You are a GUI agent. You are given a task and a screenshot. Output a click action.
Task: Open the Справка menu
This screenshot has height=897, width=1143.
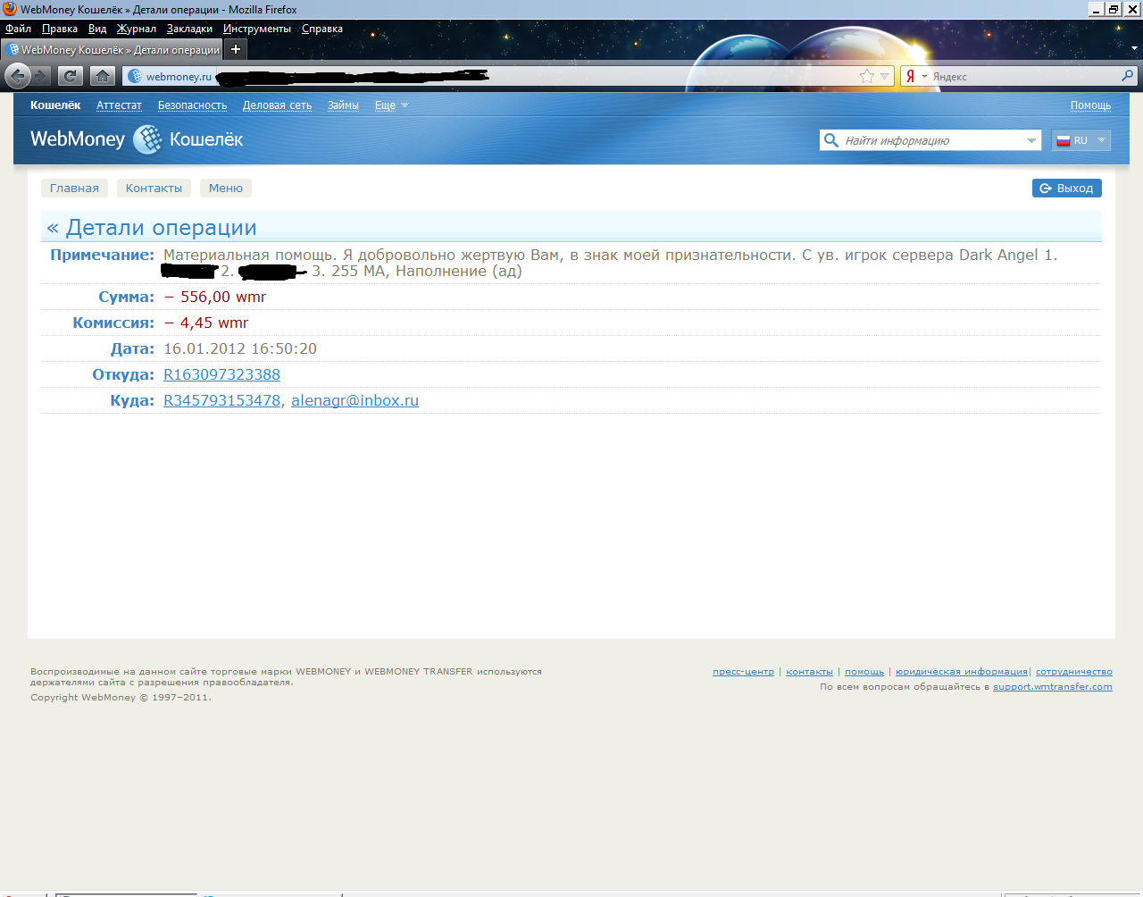(322, 29)
